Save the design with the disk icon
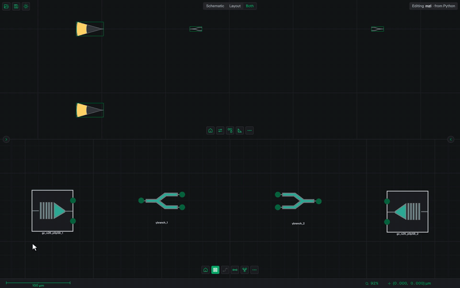This screenshot has height=288, width=460. [x=16, y=6]
